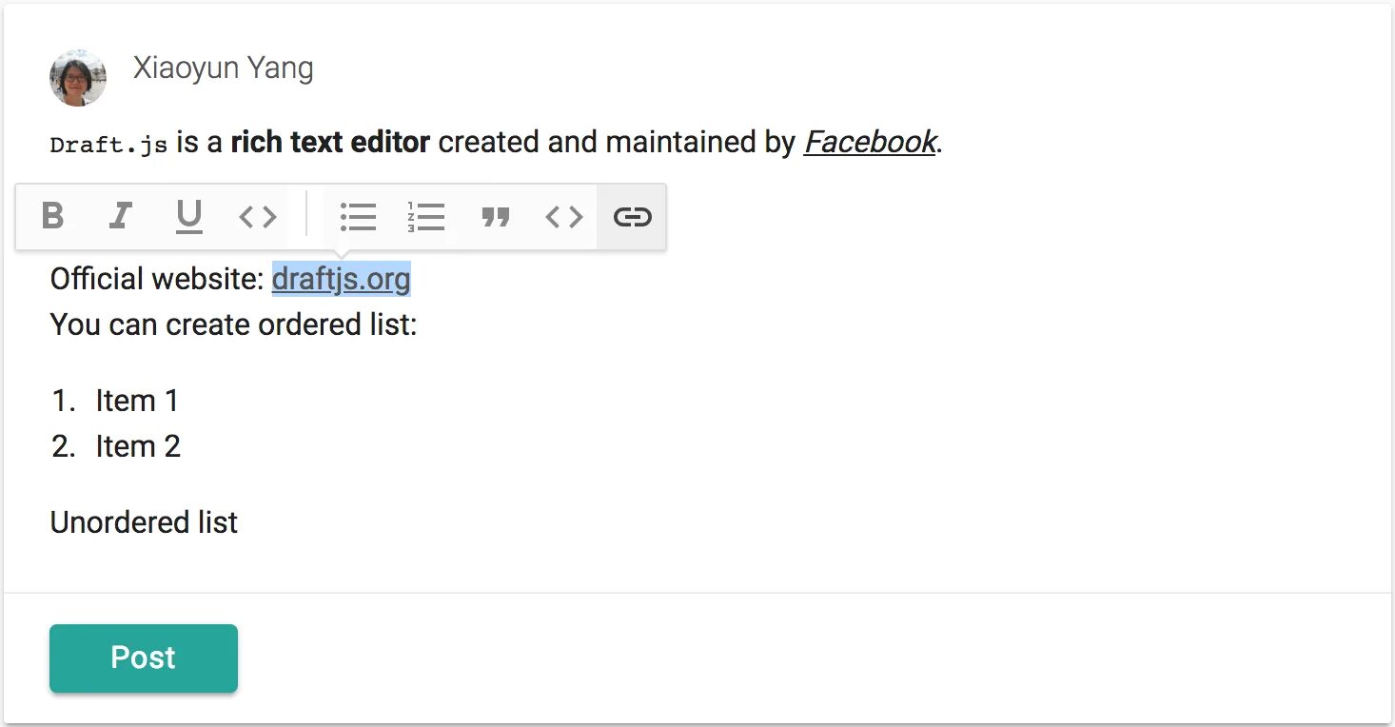The width and height of the screenshot is (1395, 727).
Task: Click the author name Xiaoyun Yang
Action: pyautogui.click(x=223, y=69)
